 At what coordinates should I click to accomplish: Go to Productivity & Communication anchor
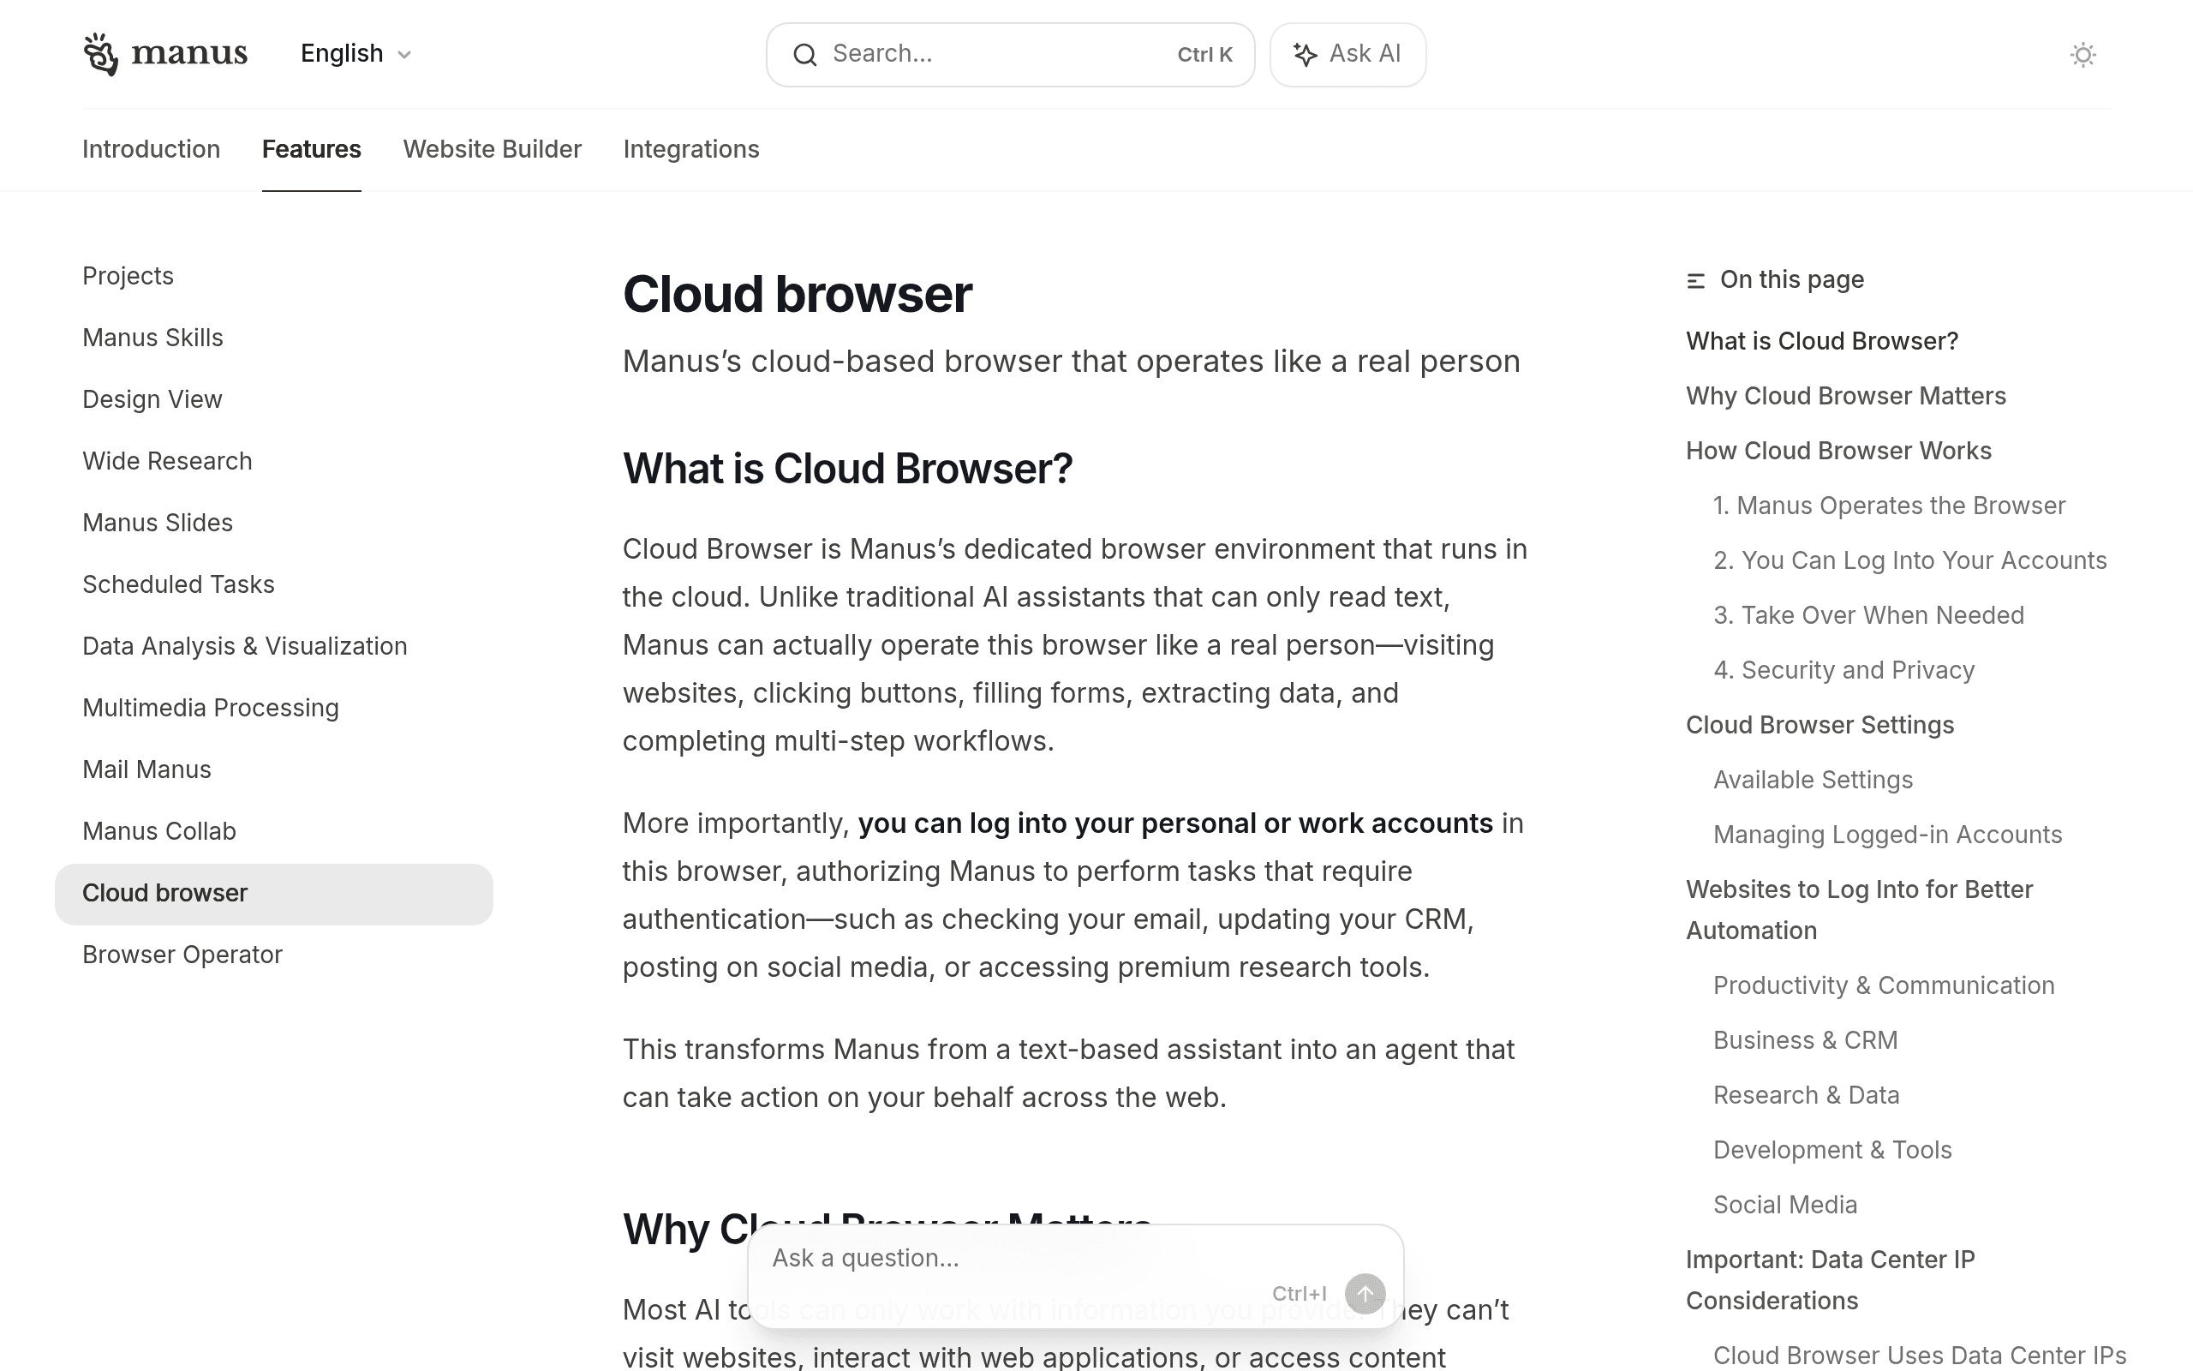point(1884,985)
